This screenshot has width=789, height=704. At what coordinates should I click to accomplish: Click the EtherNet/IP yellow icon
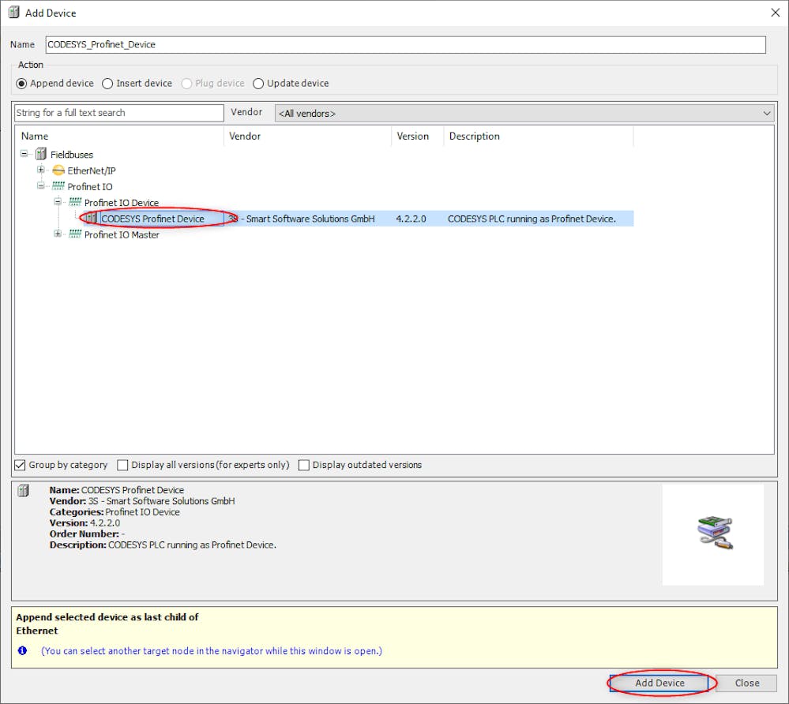pyautogui.click(x=58, y=170)
